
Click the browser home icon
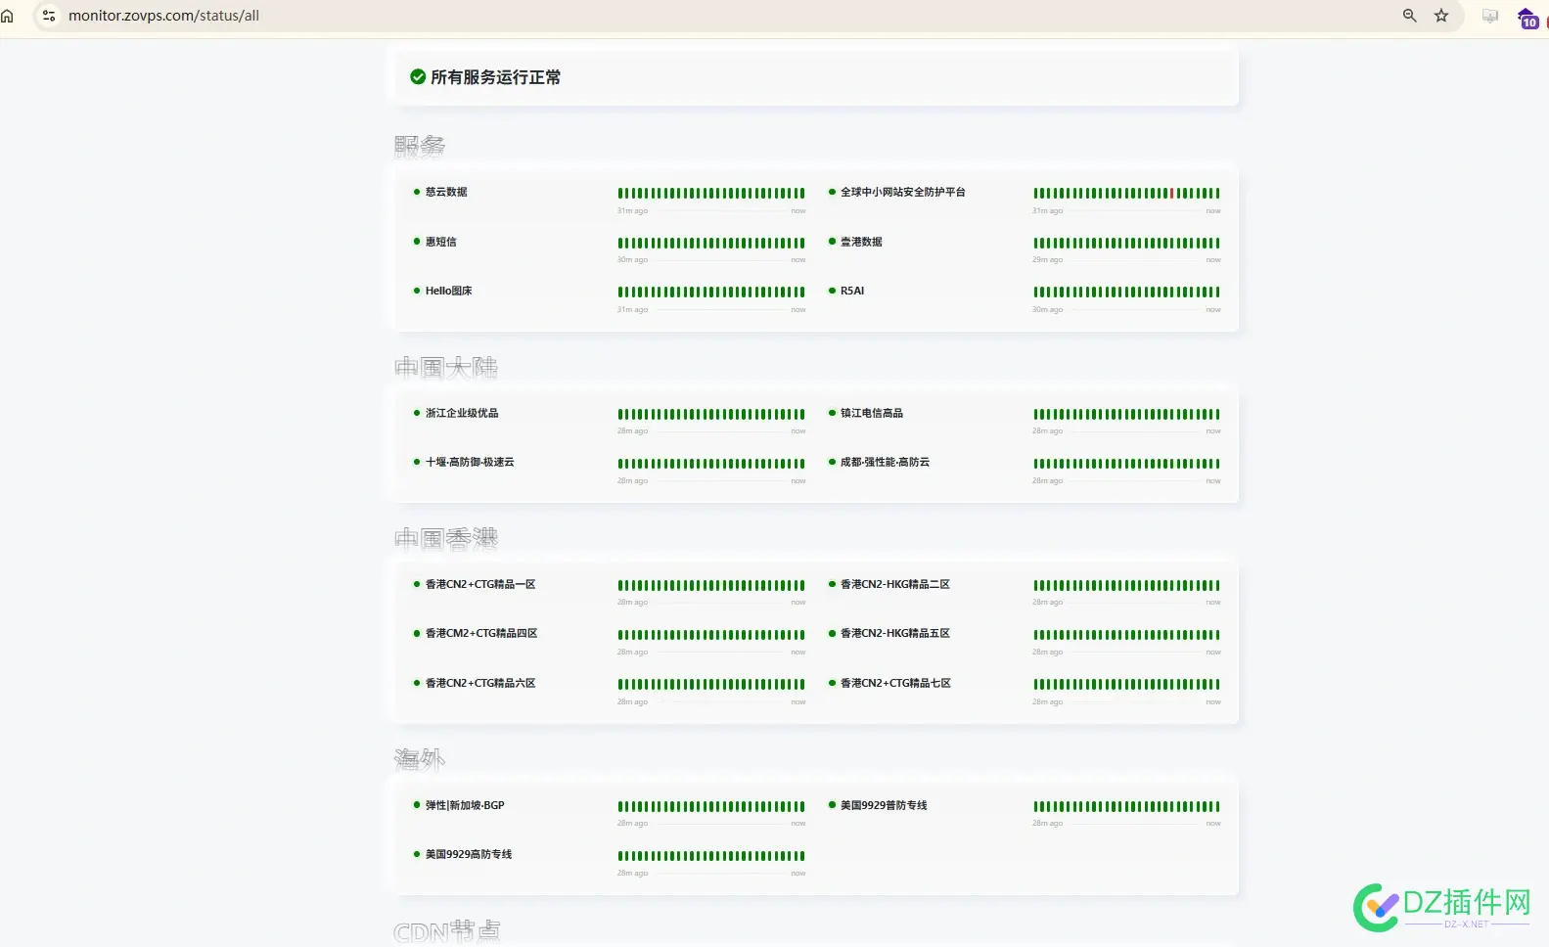[x=8, y=16]
